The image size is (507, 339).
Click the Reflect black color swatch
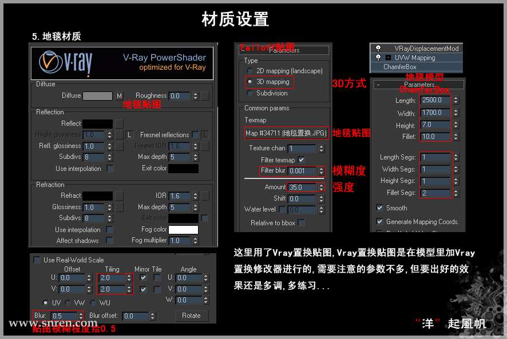(x=98, y=124)
